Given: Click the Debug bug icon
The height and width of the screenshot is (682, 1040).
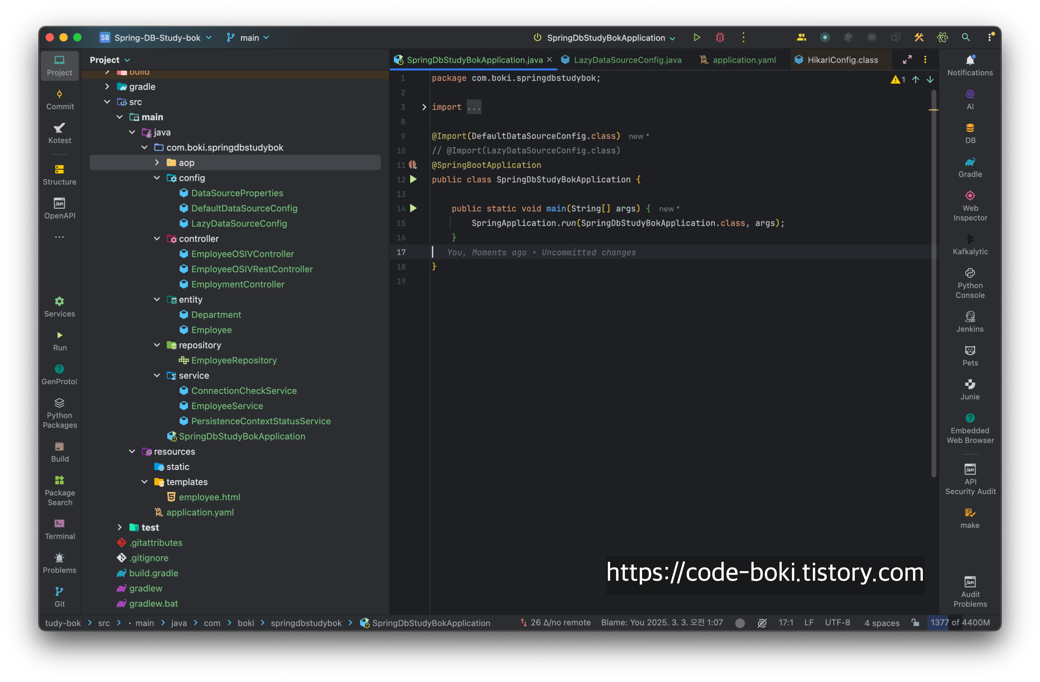Looking at the screenshot, I should [x=720, y=37].
